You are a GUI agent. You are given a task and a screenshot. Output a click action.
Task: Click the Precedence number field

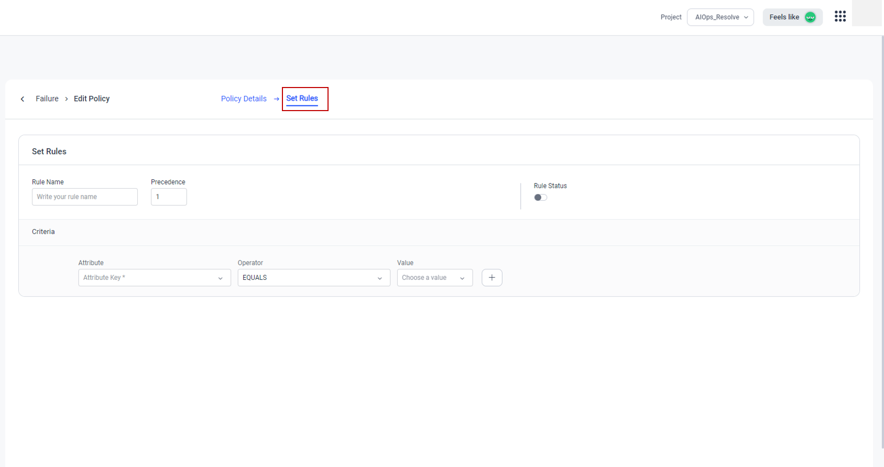point(169,197)
